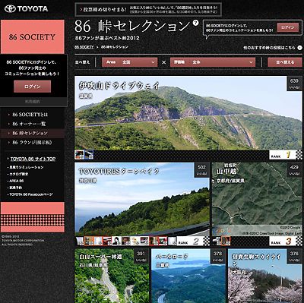This screenshot has width=304, height=303.
Task: Open the 評価軸 全体 dropdown
Action: click(x=213, y=62)
